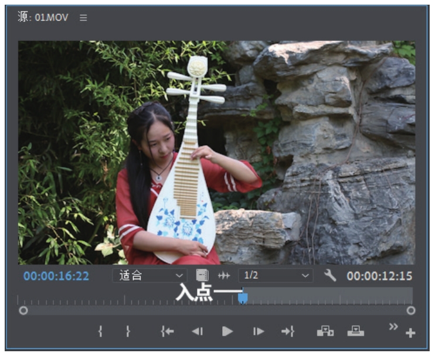
Task: Click the Mark In brace button
Action: pos(100,331)
